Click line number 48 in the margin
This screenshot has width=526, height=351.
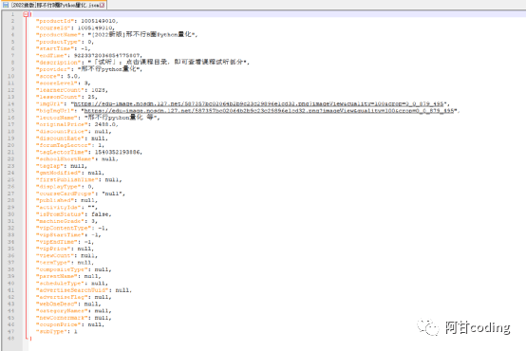(11, 339)
